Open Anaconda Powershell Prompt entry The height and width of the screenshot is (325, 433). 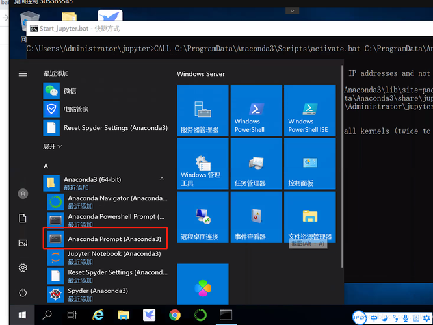[x=107, y=220]
